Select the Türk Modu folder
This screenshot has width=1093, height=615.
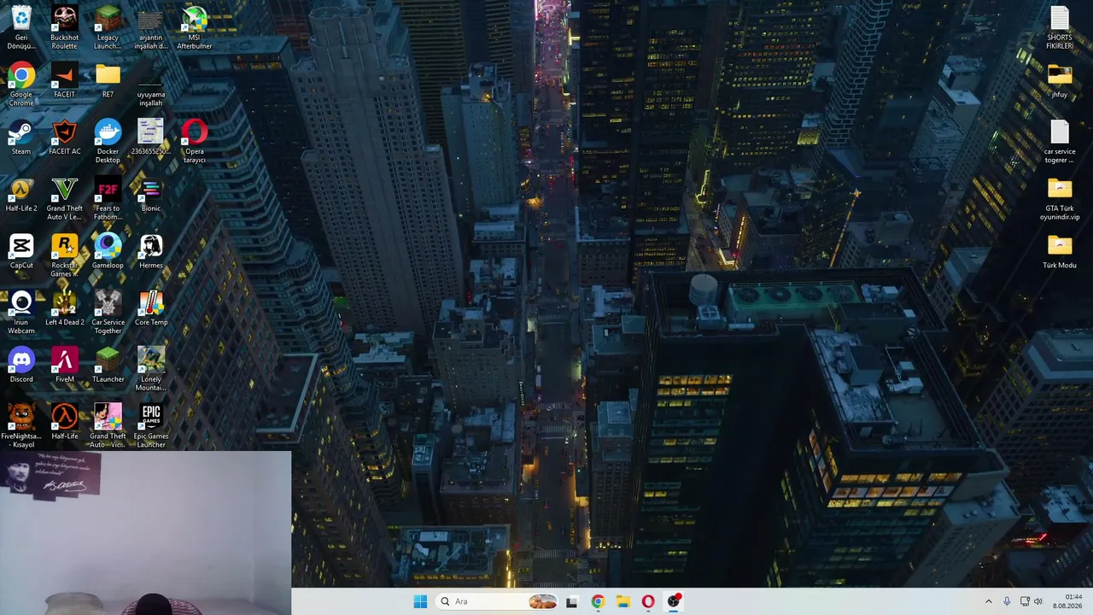click(x=1060, y=252)
